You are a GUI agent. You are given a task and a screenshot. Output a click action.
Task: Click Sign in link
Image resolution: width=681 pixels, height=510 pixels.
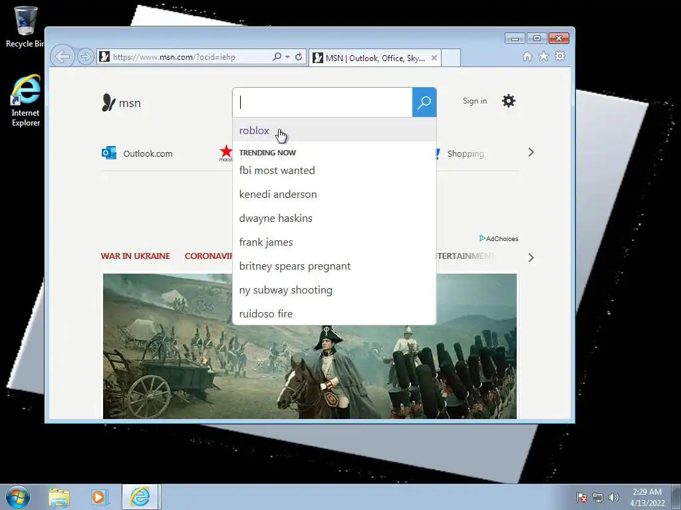(475, 101)
